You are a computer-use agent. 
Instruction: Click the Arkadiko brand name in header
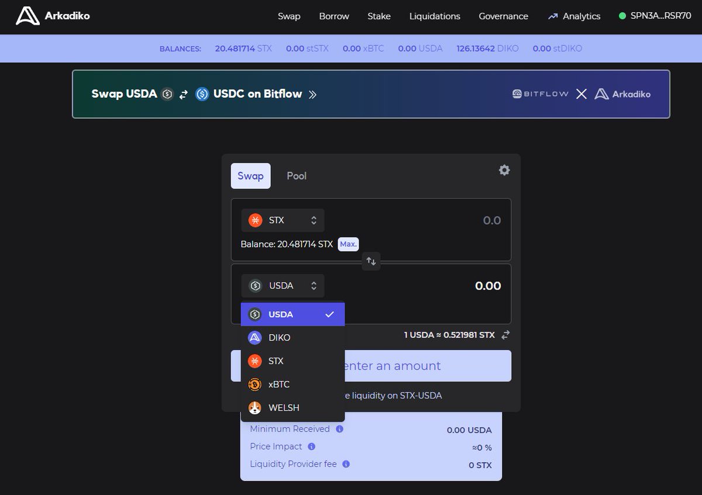click(67, 16)
